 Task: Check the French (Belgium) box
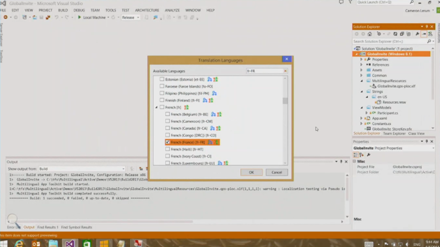[x=168, y=114]
